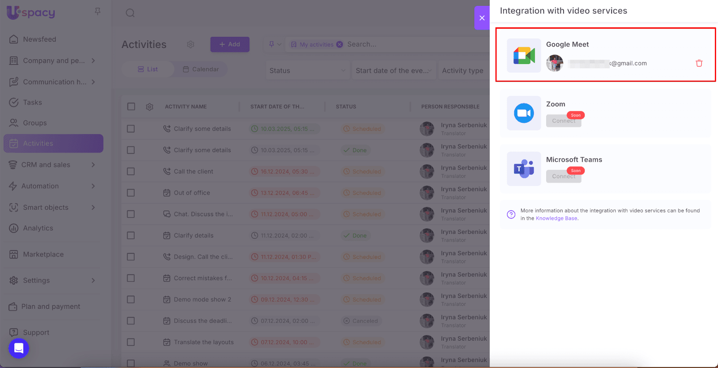Open the Knowledge Base link

click(x=556, y=218)
